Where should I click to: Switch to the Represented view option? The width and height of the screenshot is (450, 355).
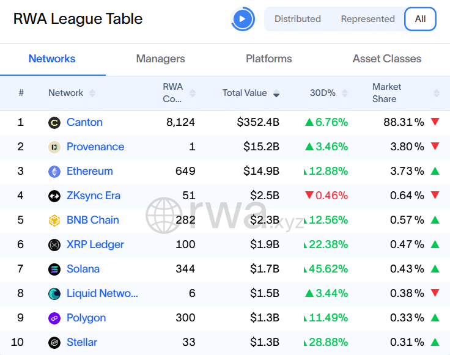[367, 19]
